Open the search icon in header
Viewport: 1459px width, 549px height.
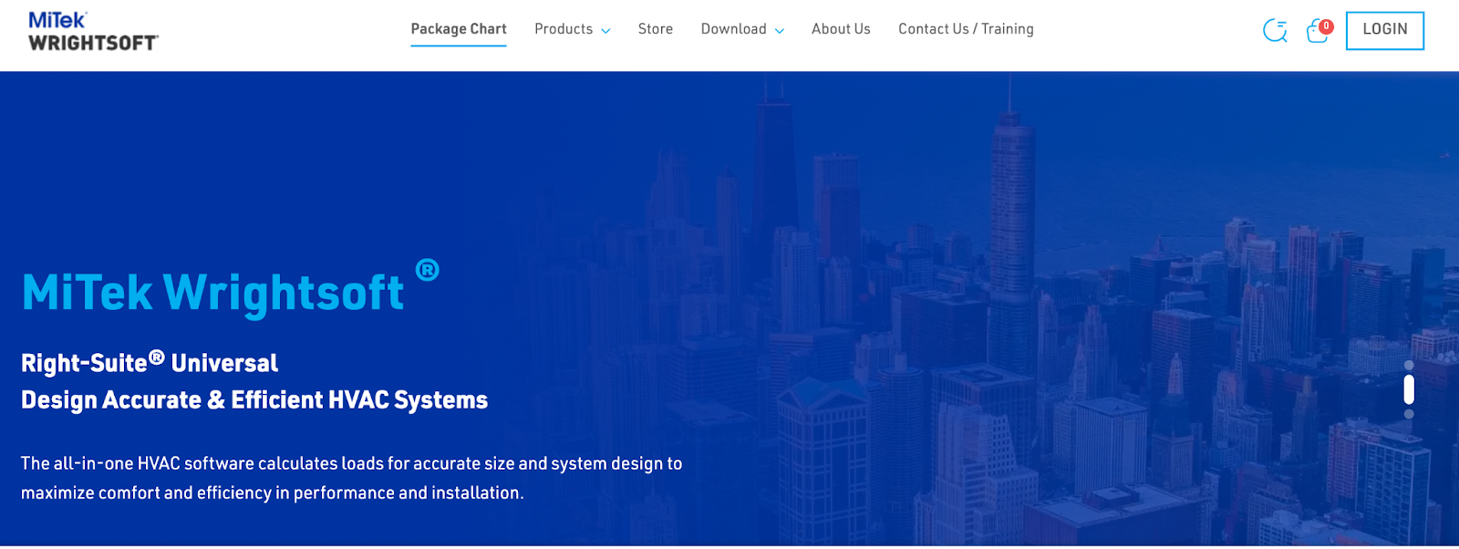click(1275, 31)
